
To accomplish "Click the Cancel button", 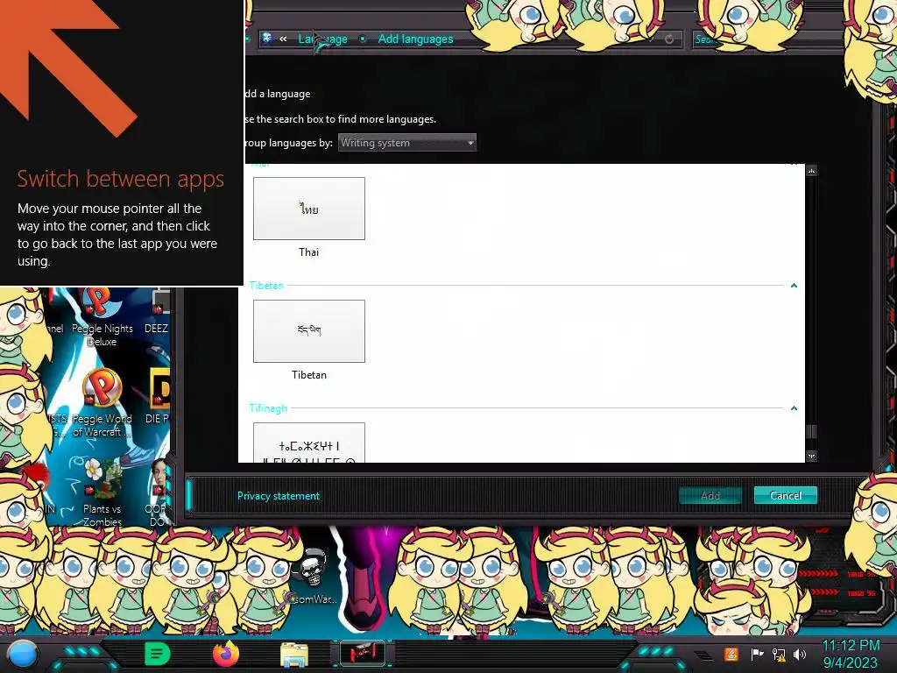I will (x=786, y=496).
